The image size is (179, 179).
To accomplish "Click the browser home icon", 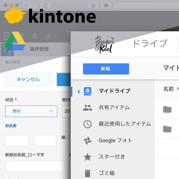I will click(x=93, y=5).
